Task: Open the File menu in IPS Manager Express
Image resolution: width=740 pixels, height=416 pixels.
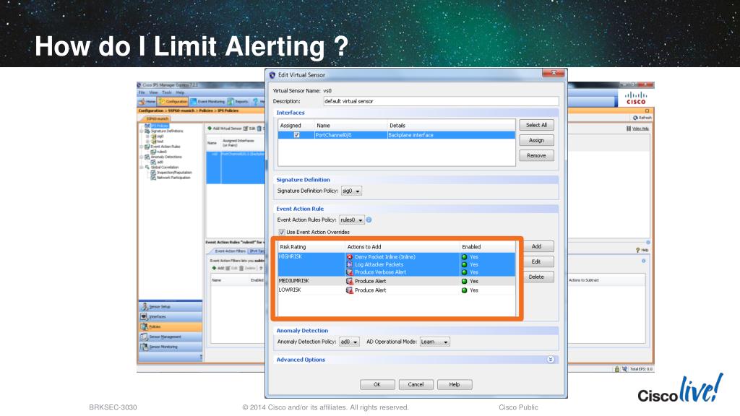Action: [142, 92]
